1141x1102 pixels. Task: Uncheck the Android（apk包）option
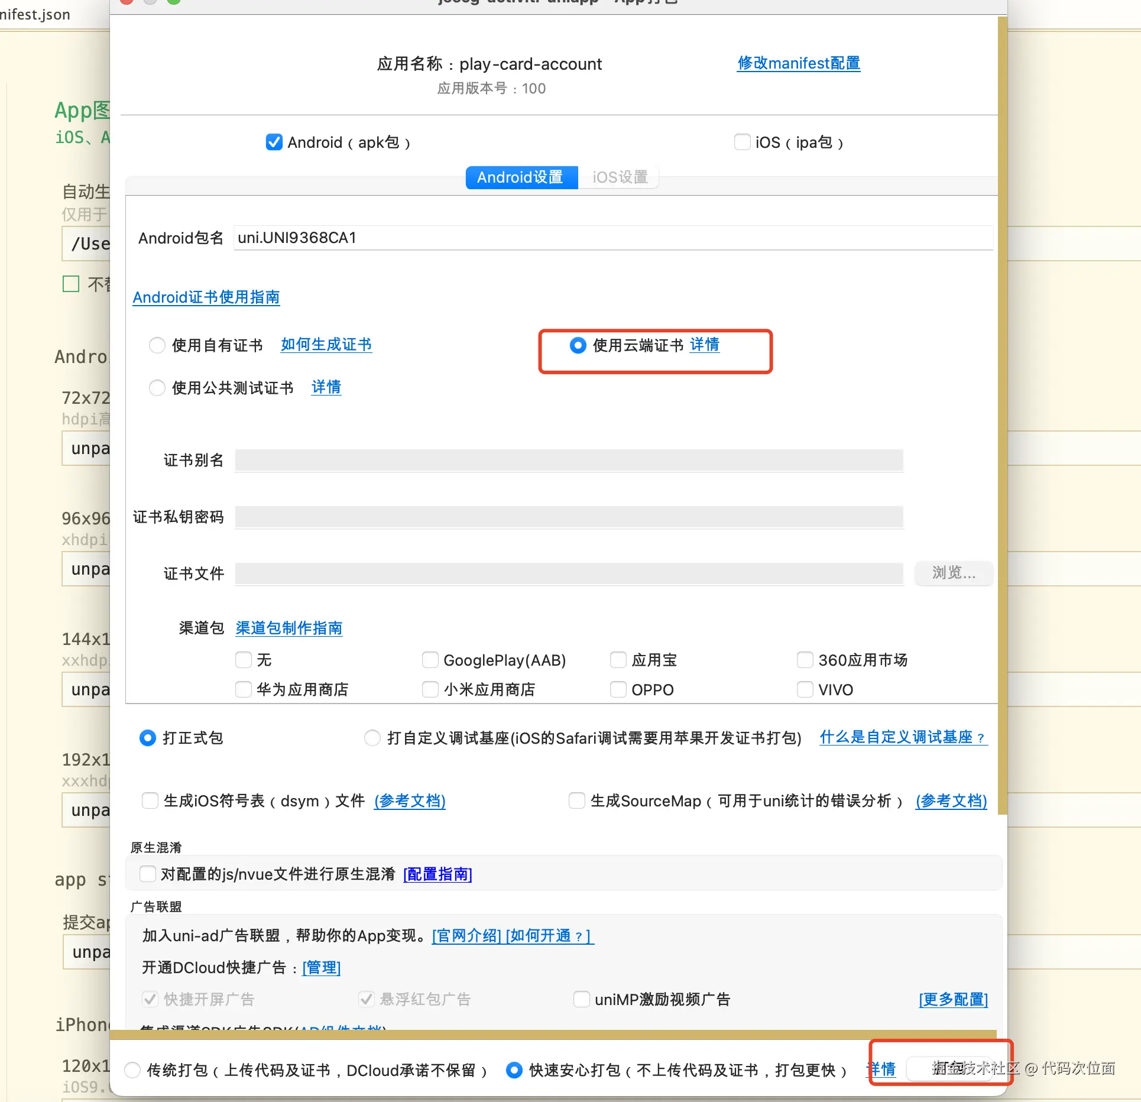274,142
